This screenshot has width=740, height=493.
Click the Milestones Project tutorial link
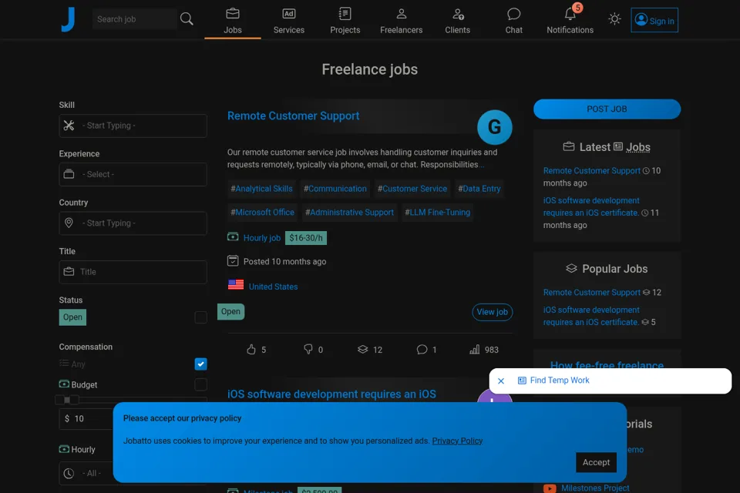(x=595, y=488)
